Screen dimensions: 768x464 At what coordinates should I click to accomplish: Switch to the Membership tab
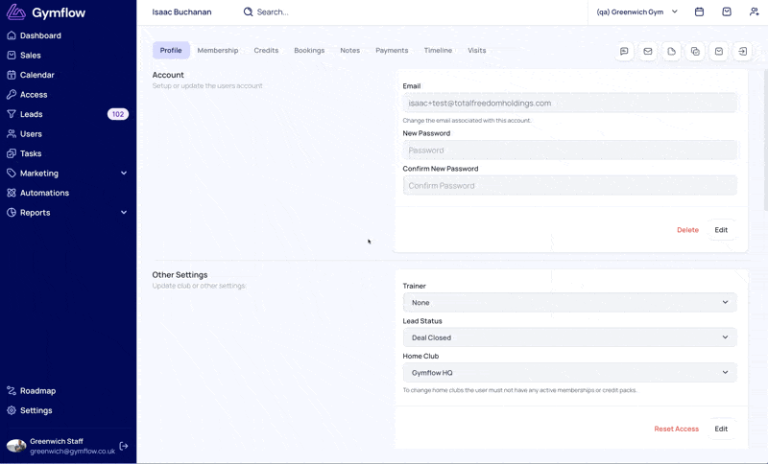pyautogui.click(x=218, y=51)
